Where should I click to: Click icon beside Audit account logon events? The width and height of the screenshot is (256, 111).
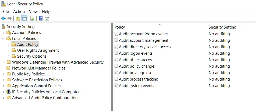pyautogui.click(x=116, y=34)
